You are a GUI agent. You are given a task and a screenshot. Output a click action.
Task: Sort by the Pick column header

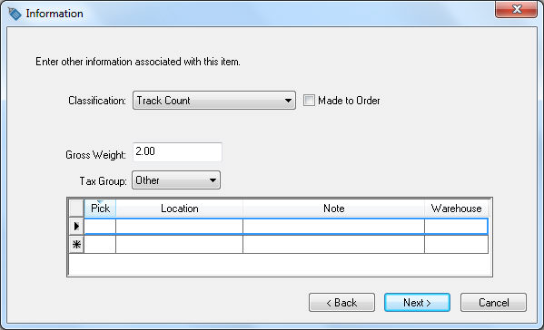coord(100,209)
